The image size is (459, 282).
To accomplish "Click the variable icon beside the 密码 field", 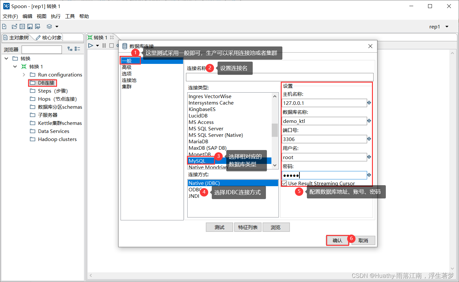I will click(x=369, y=175).
